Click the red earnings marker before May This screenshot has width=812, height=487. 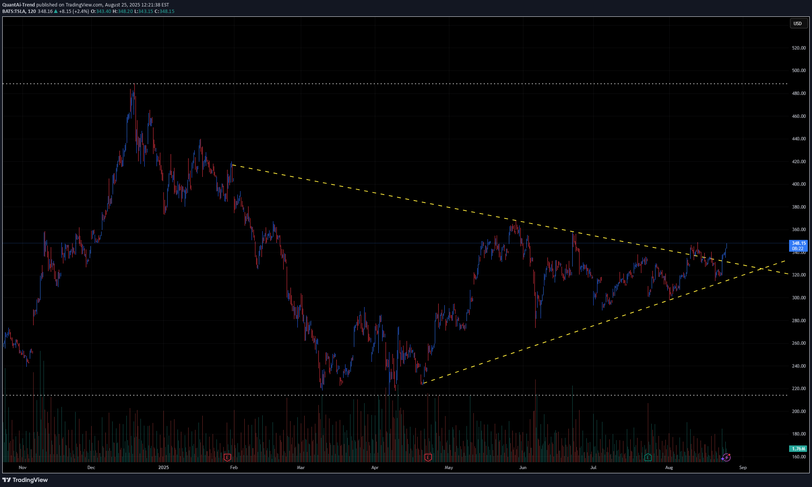pyautogui.click(x=428, y=457)
